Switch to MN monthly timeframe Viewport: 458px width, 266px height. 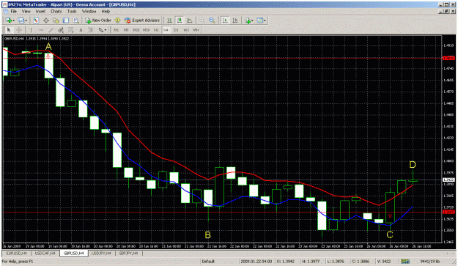(x=196, y=30)
